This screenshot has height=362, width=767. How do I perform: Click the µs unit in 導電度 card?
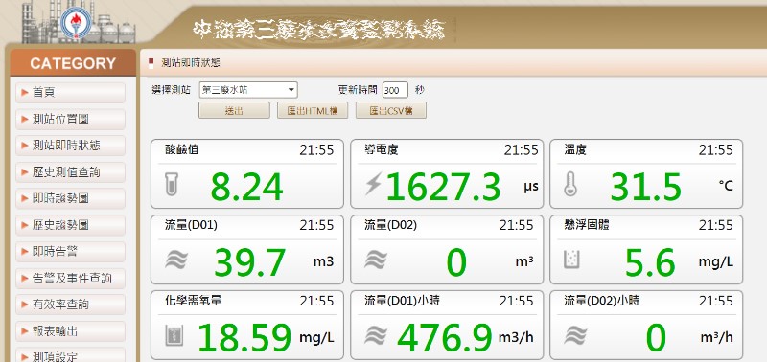click(x=531, y=186)
